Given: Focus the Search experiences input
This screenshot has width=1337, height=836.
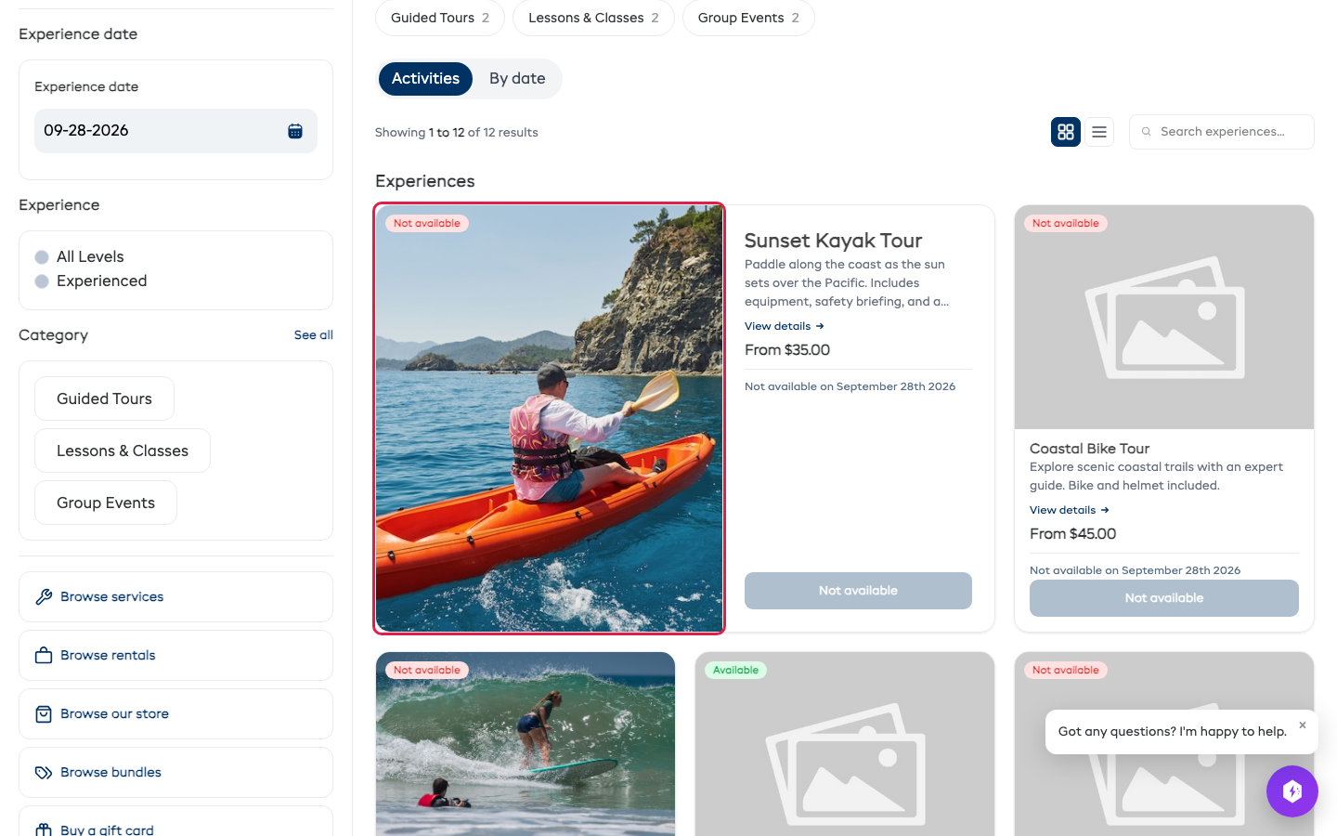Looking at the screenshot, I should point(1222,132).
